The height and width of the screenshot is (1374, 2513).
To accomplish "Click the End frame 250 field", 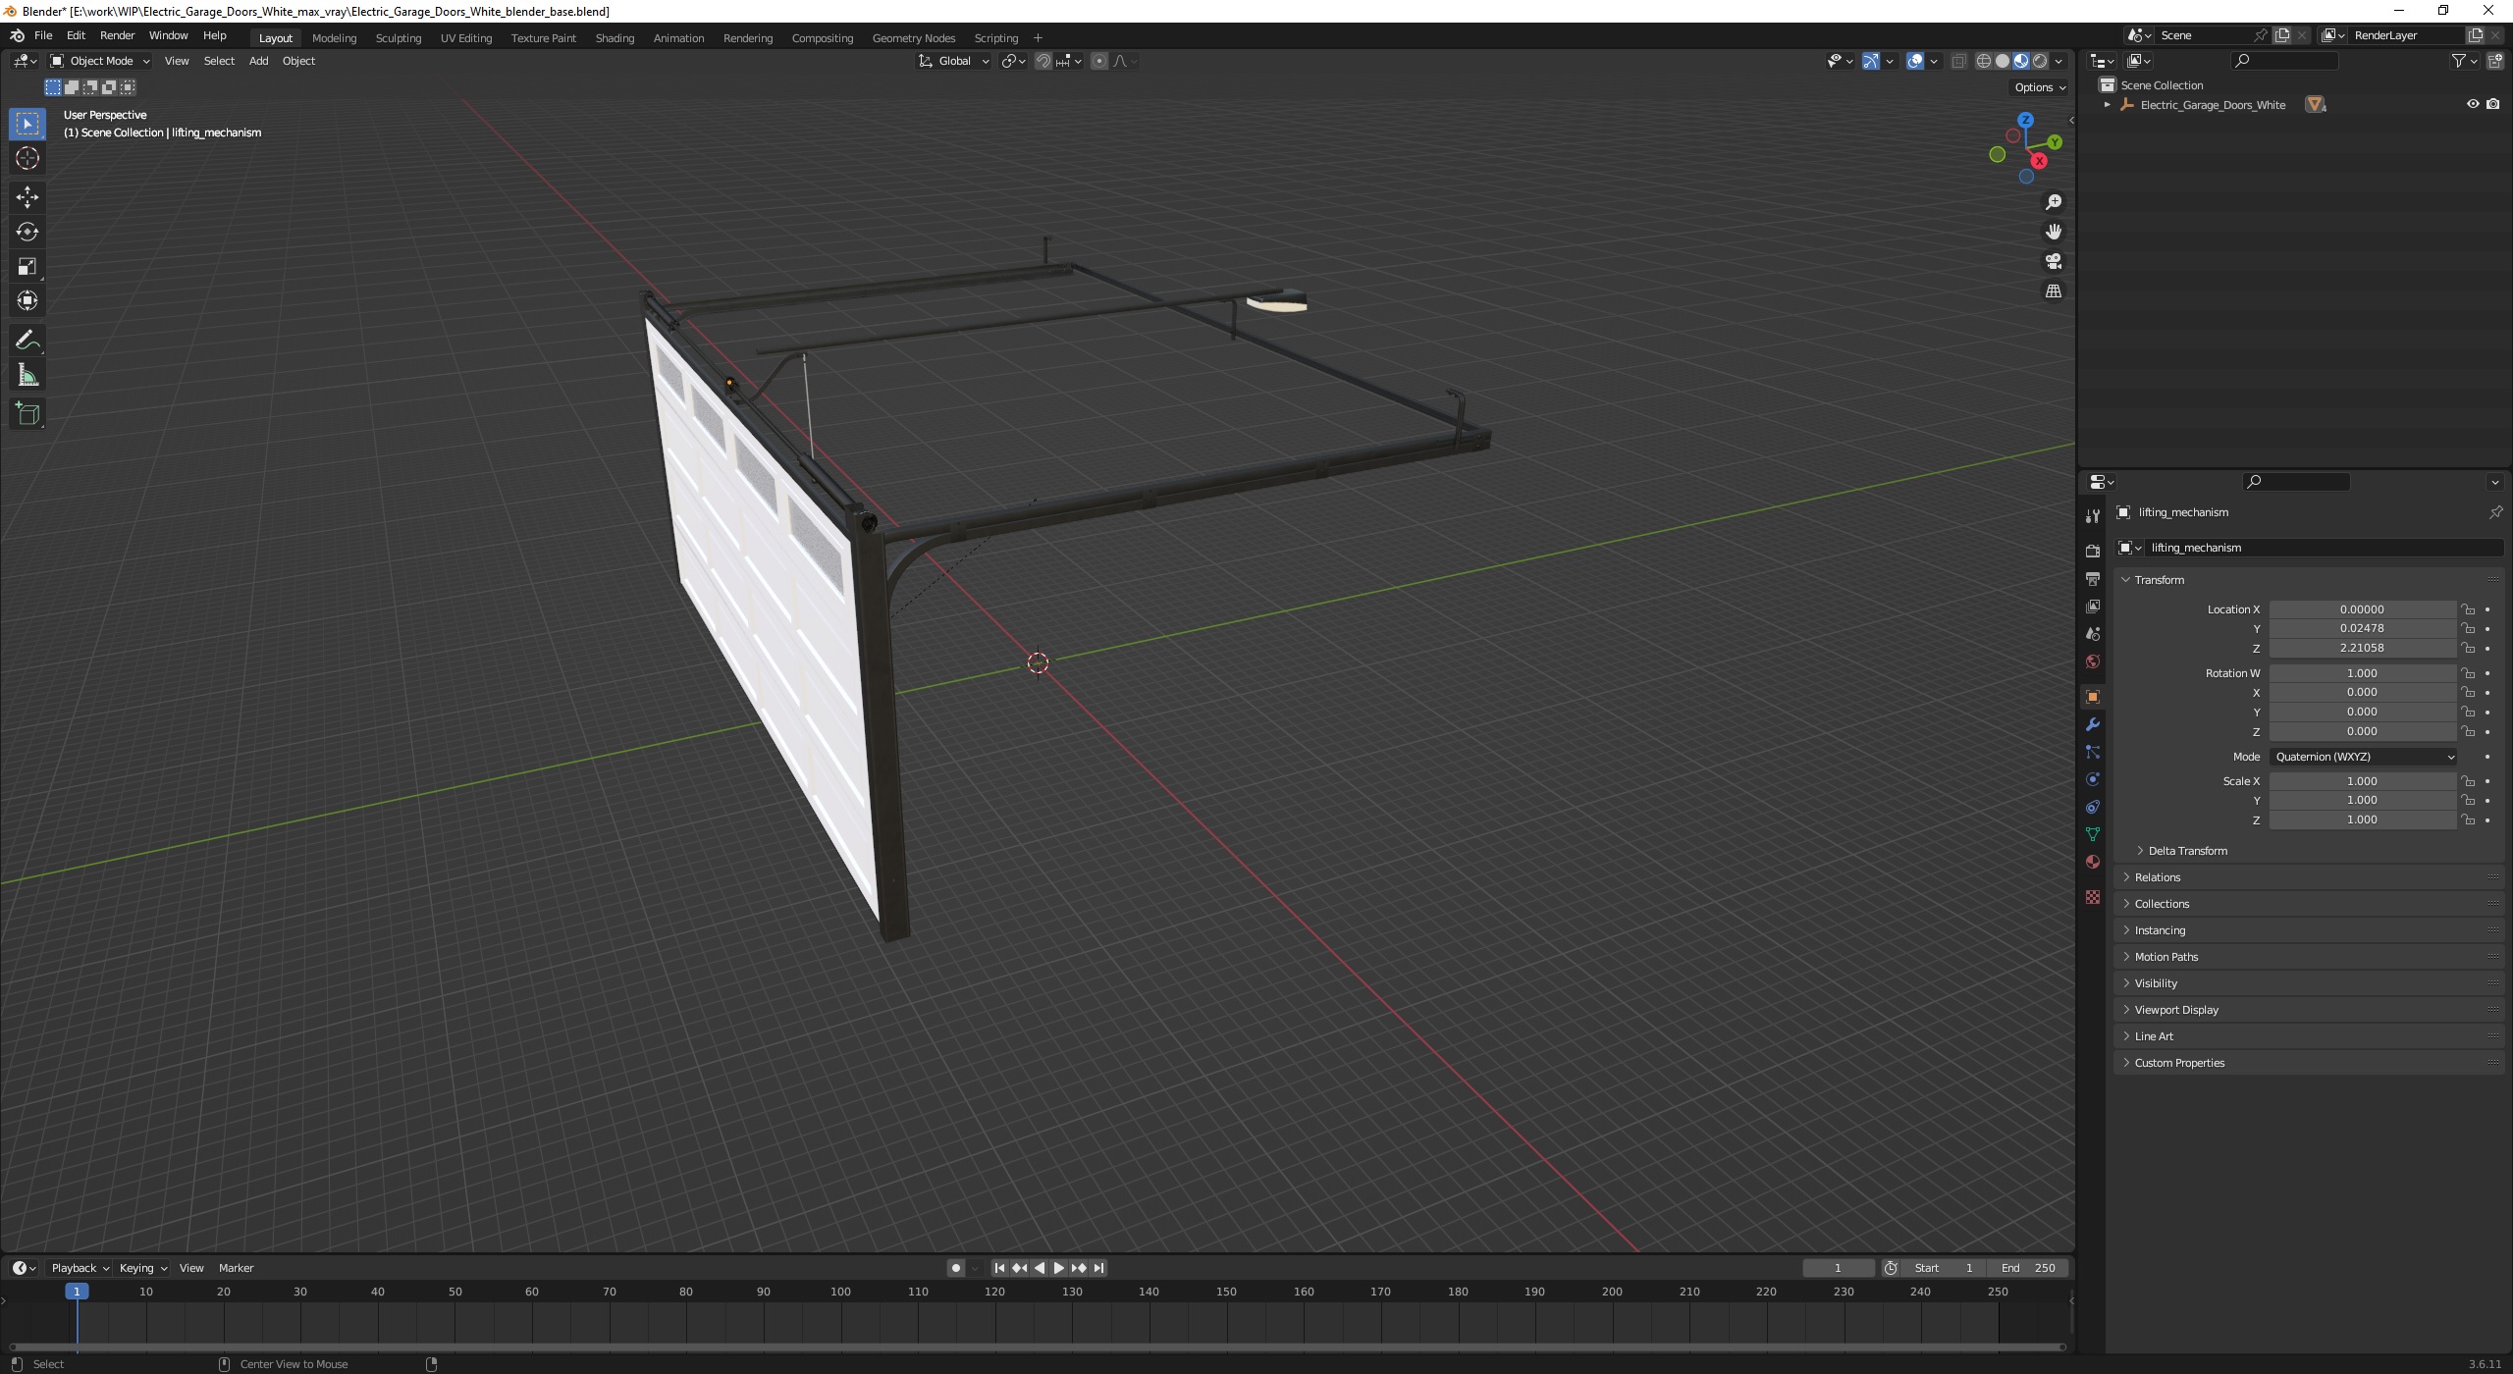I will 2028,1268.
